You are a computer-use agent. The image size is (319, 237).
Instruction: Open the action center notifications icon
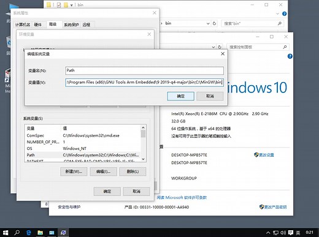(291, 233)
